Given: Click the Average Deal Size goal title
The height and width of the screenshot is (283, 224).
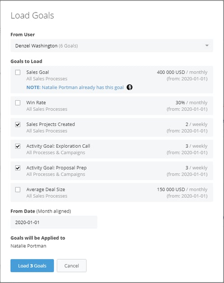Looking at the screenshot, I should point(46,189).
